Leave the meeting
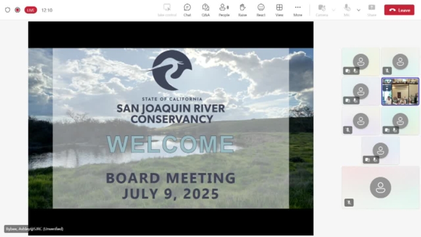This screenshot has width=421, height=237. pyautogui.click(x=400, y=10)
